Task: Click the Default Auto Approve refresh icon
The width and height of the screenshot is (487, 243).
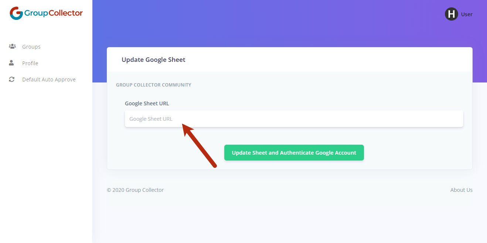Action: (12, 79)
